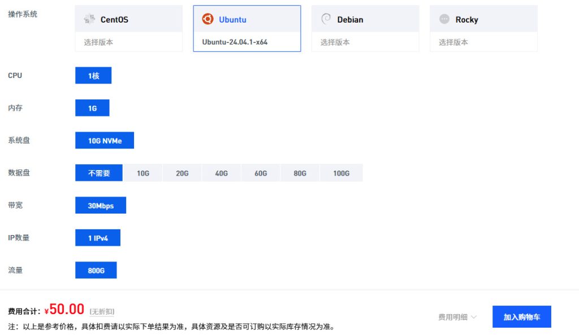Click the 带宽 row label

coord(15,205)
